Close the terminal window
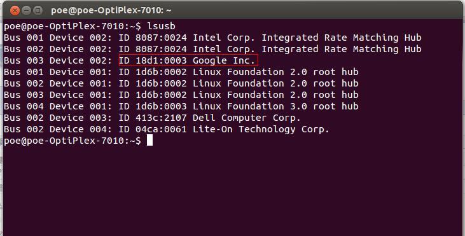Screen dimensions: 465x236 (15, 11)
